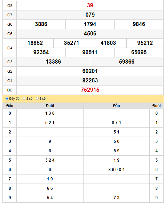Click the G1 result 82253
The width and height of the screenshot is (165, 203).
click(x=90, y=80)
